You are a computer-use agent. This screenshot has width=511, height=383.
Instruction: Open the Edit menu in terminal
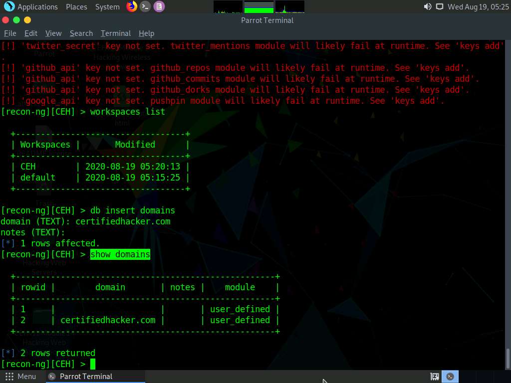click(x=31, y=33)
